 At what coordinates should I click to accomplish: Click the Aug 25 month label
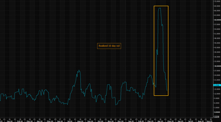coord(201,121)
